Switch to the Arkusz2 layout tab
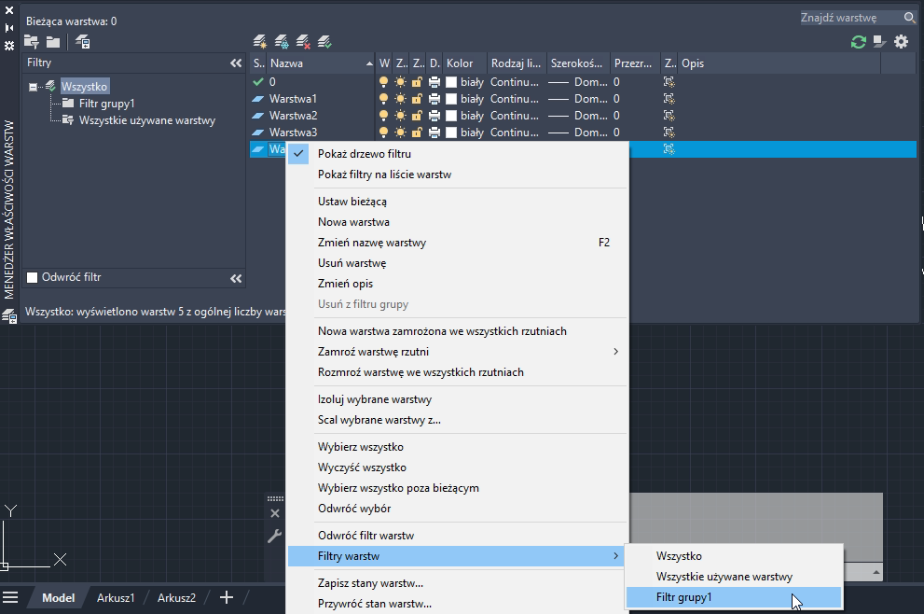The width and height of the screenshot is (924, 614). click(x=176, y=597)
